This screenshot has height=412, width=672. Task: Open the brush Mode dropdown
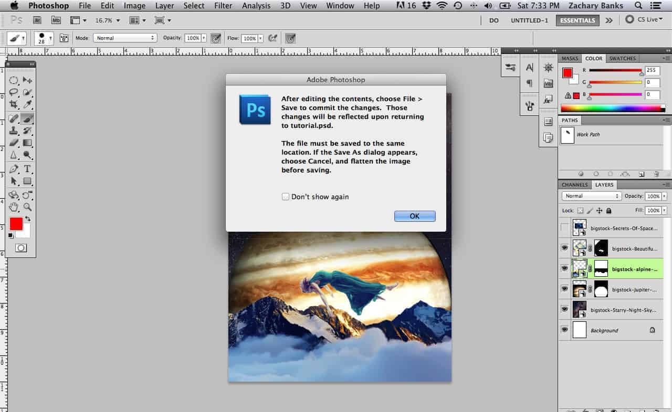click(x=125, y=38)
